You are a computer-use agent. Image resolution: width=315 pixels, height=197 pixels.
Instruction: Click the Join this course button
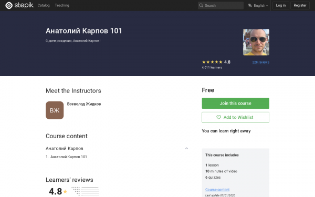(235, 103)
